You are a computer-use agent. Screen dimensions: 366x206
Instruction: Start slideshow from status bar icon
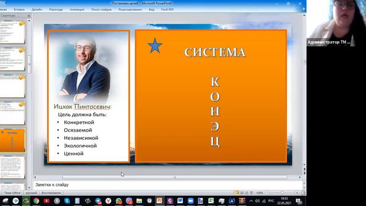[252, 193]
